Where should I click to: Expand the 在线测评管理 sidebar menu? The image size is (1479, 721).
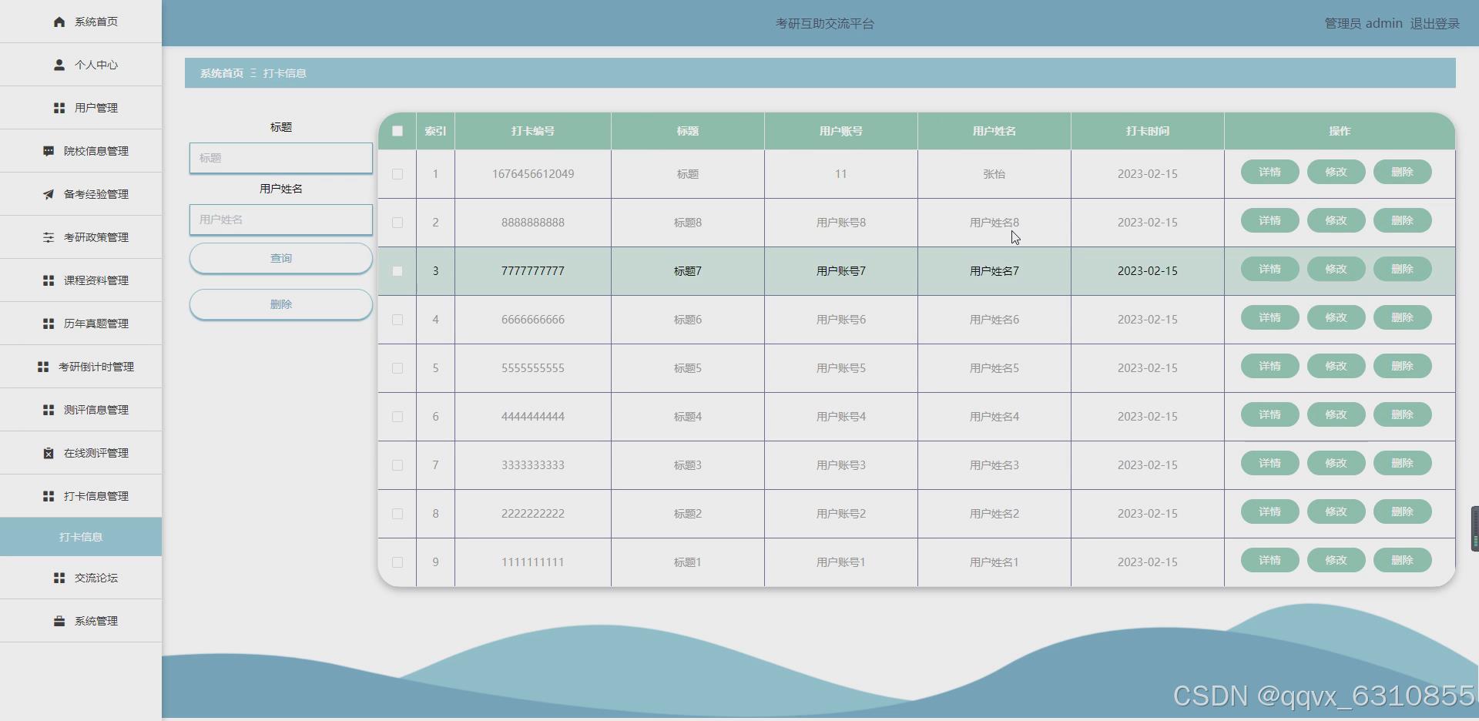click(81, 453)
